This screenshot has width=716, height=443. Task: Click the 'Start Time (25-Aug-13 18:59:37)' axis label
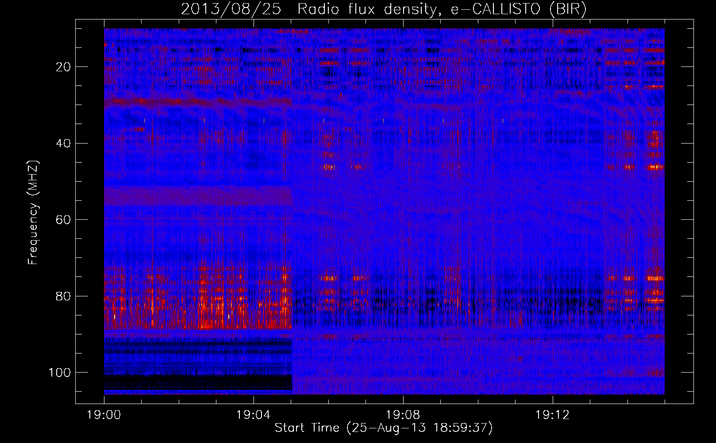[x=384, y=428]
